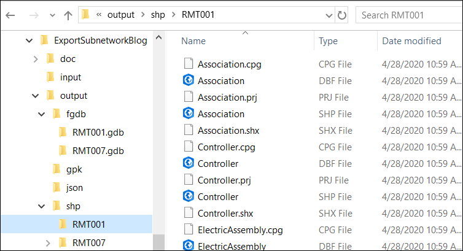The image size is (463, 251).
Task: Sort by Type column header
Action: (328, 41)
